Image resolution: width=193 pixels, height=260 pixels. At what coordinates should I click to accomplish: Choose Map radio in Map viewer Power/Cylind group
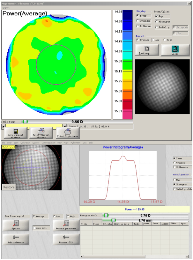click(157, 16)
